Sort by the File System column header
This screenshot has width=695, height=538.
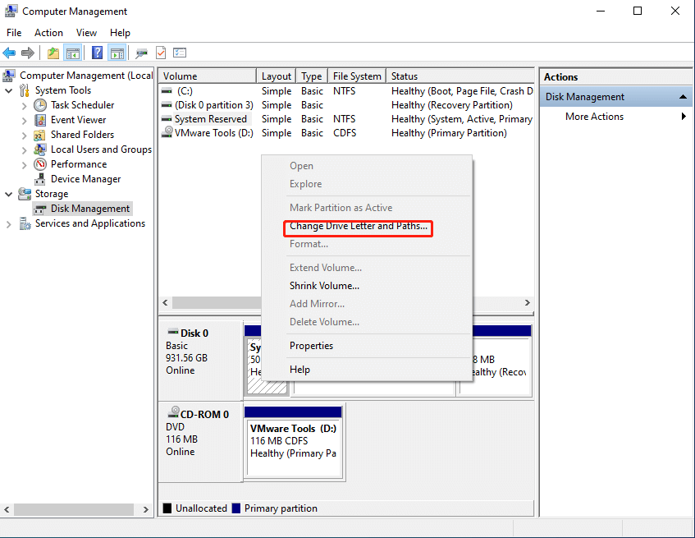click(357, 76)
